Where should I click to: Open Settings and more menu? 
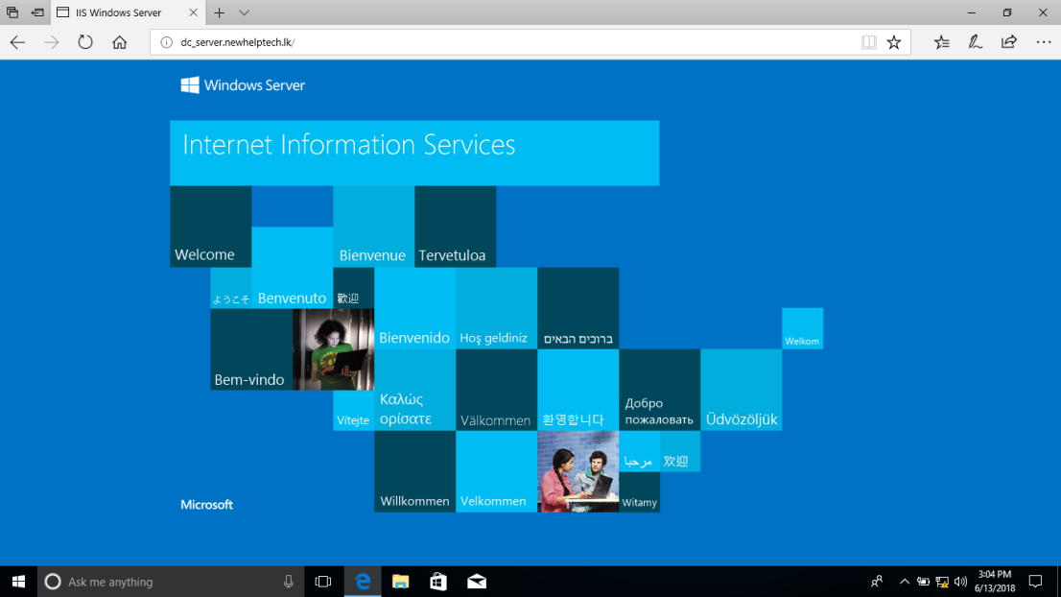(1044, 42)
